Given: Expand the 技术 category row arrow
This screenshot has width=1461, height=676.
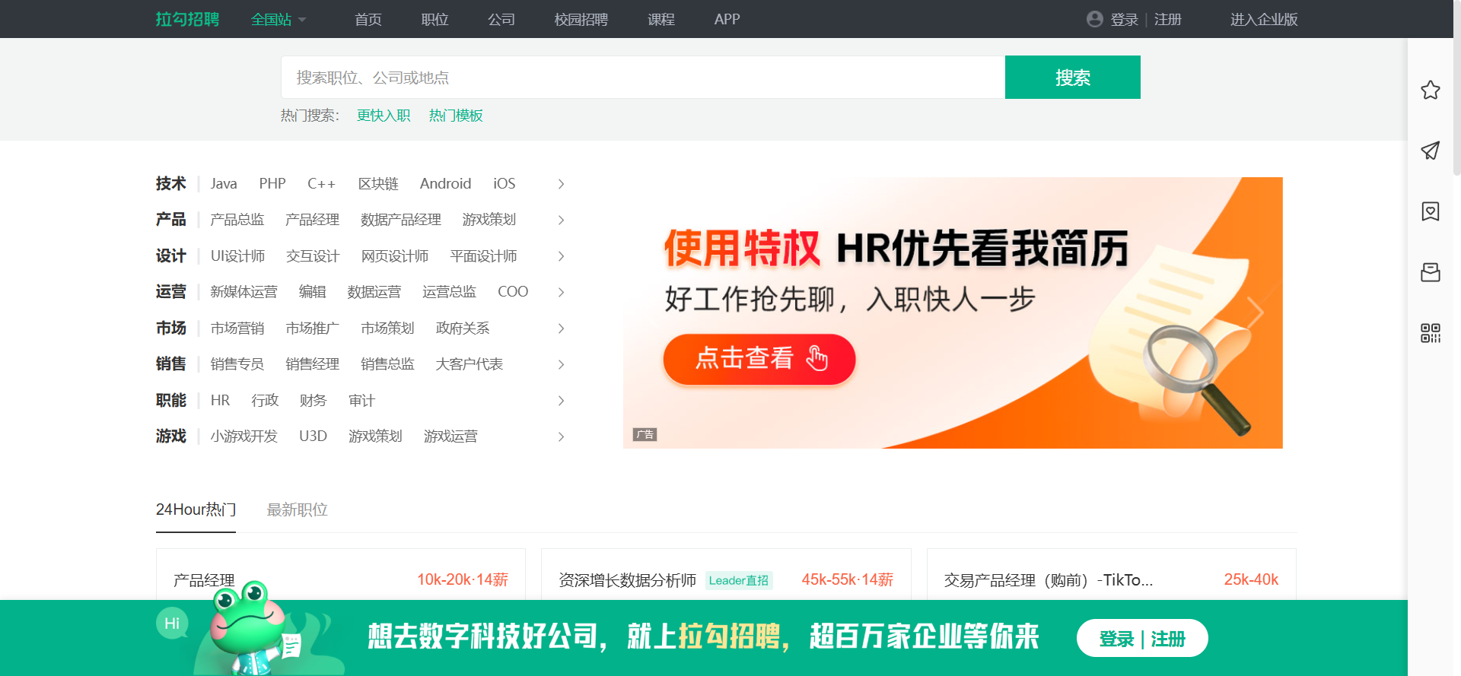Looking at the screenshot, I should 561,184.
